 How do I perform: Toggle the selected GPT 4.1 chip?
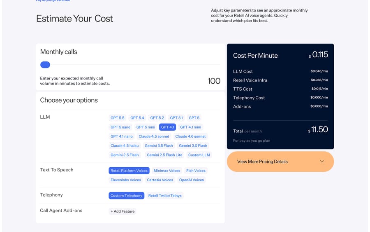pyautogui.click(x=168, y=127)
